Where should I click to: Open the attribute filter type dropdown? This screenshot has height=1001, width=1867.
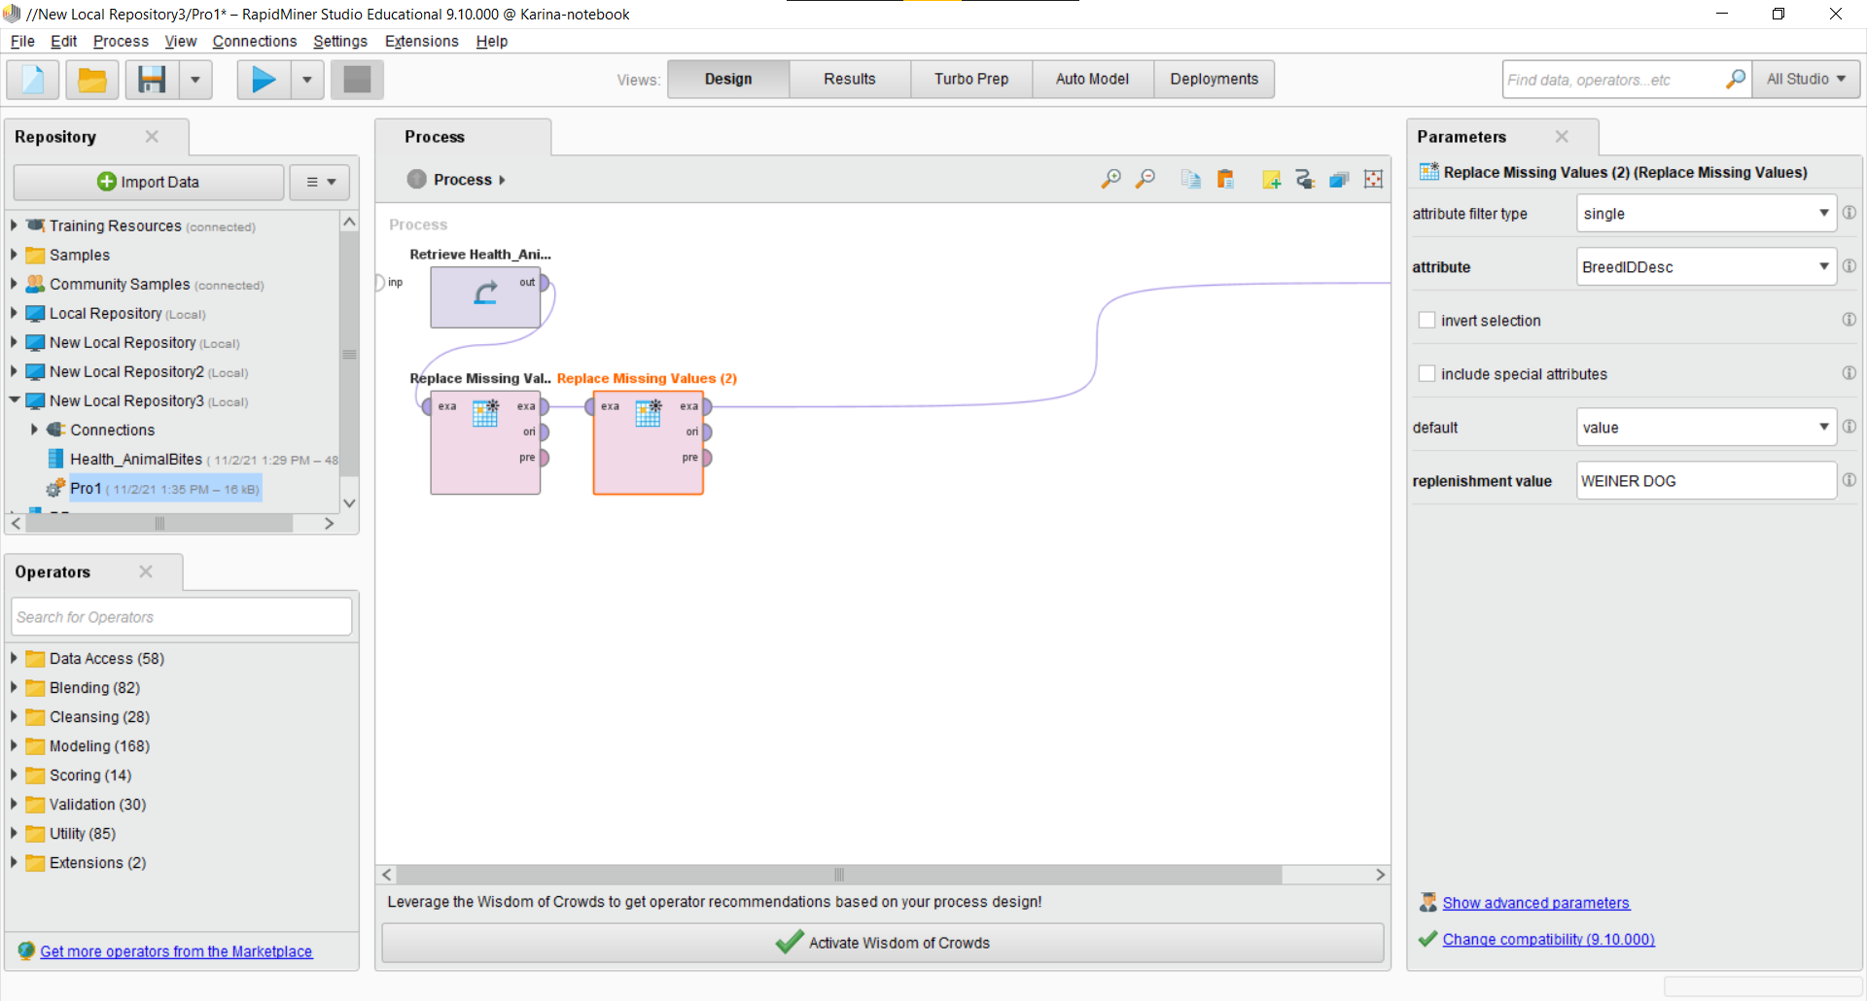coord(1706,213)
